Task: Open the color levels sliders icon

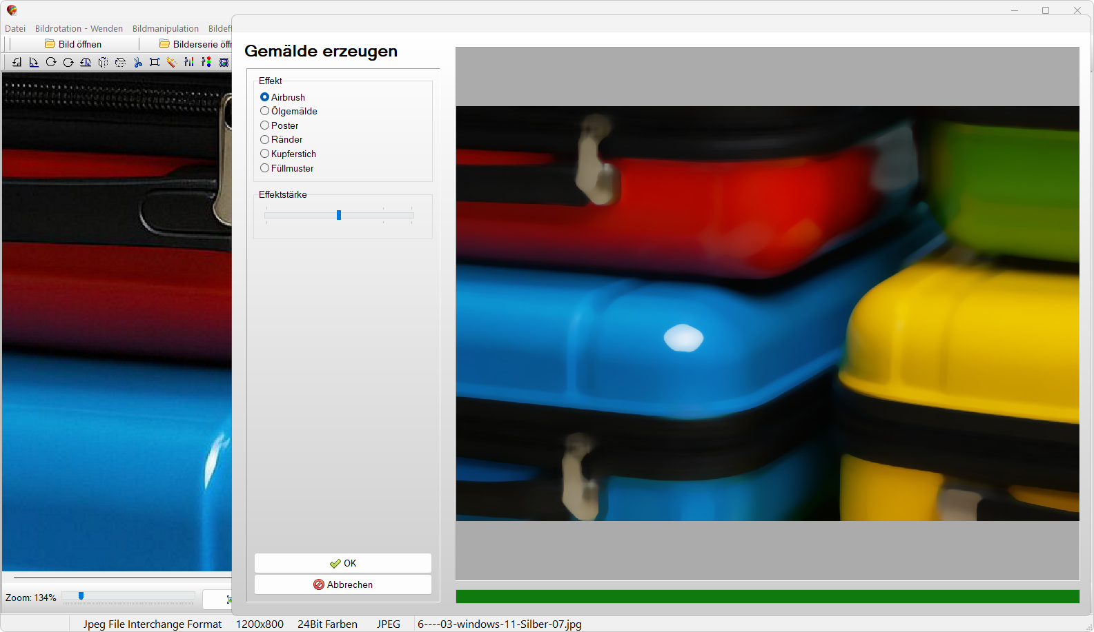Action: pos(188,62)
